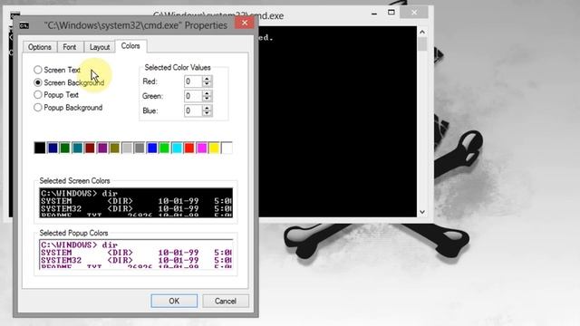Decrease the Green value with down arrow
Screen dimensions: 580x326
(x=208, y=99)
